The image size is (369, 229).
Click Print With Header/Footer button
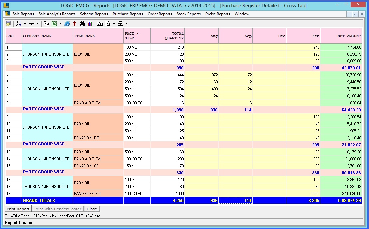click(x=58, y=209)
